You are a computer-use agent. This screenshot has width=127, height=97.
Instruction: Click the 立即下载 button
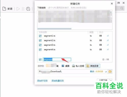click(103, 80)
